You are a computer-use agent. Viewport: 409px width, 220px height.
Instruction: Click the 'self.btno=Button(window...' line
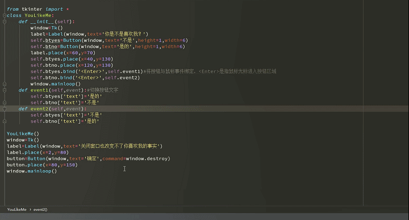(108, 46)
